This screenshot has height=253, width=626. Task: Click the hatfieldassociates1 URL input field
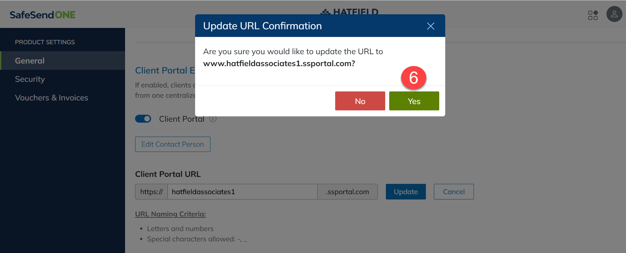click(242, 192)
